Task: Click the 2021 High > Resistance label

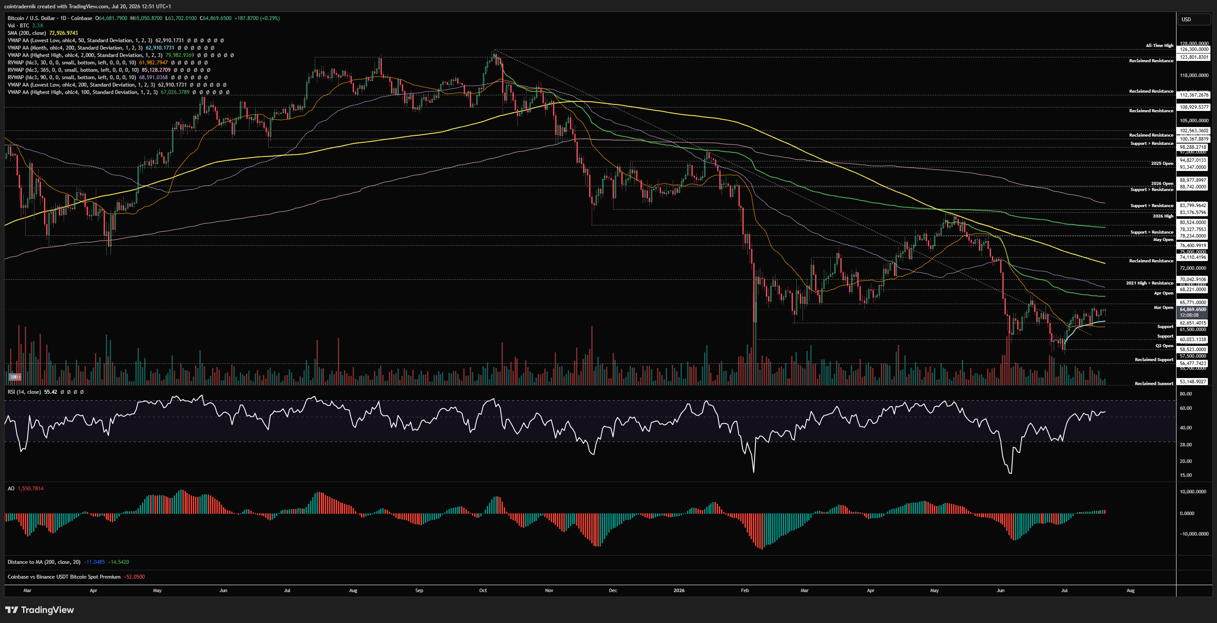Action: point(1150,283)
